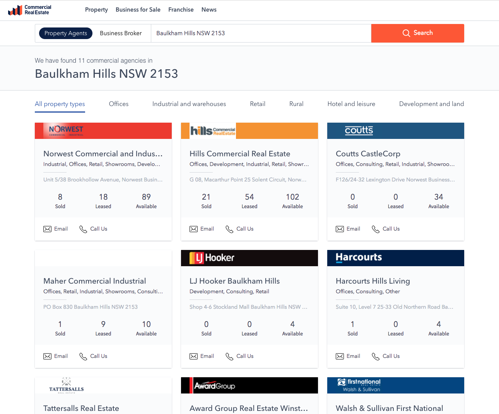Click the Unit 5/38 Brookhollow Avenue address
Screen dimensions: 499x414
[103, 180]
